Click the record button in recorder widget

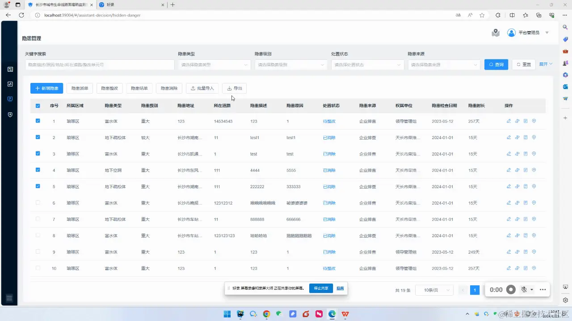[x=511, y=289]
